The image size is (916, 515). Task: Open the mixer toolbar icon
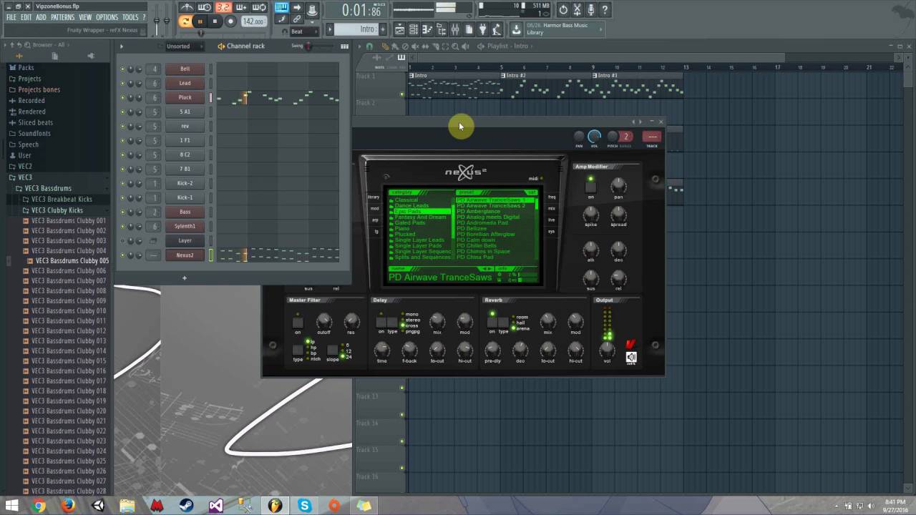click(455, 29)
